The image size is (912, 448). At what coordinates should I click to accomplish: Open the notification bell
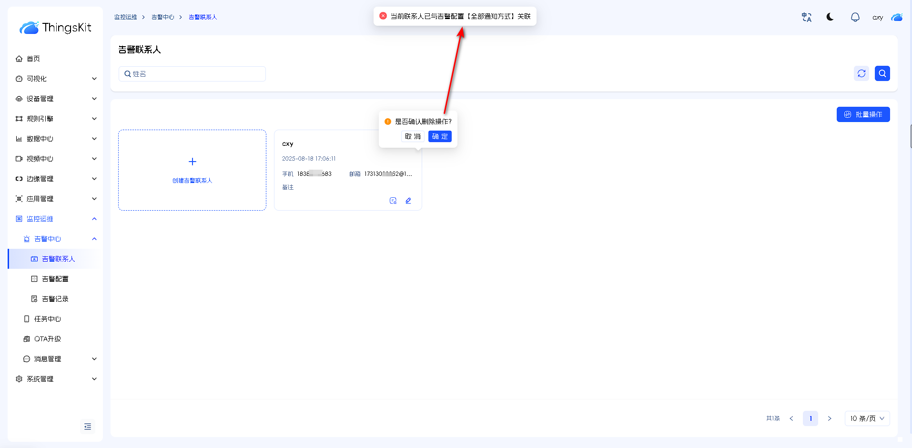pos(855,17)
